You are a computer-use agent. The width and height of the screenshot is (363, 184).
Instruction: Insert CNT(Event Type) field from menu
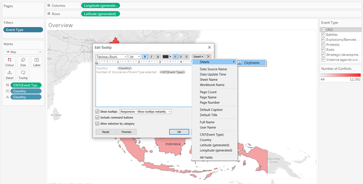(211, 134)
